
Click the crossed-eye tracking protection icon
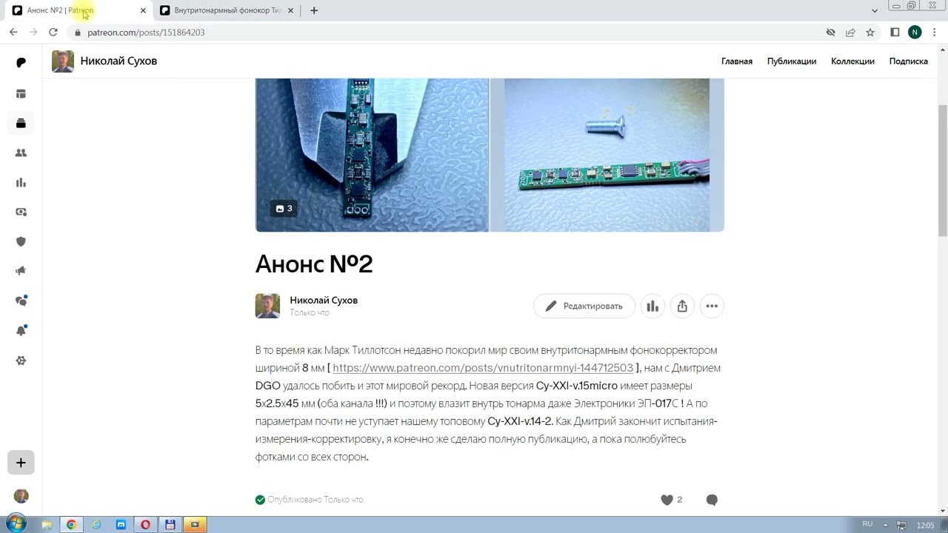coord(831,33)
